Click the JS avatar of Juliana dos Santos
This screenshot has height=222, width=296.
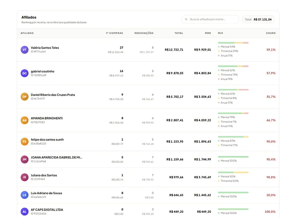[24, 177]
